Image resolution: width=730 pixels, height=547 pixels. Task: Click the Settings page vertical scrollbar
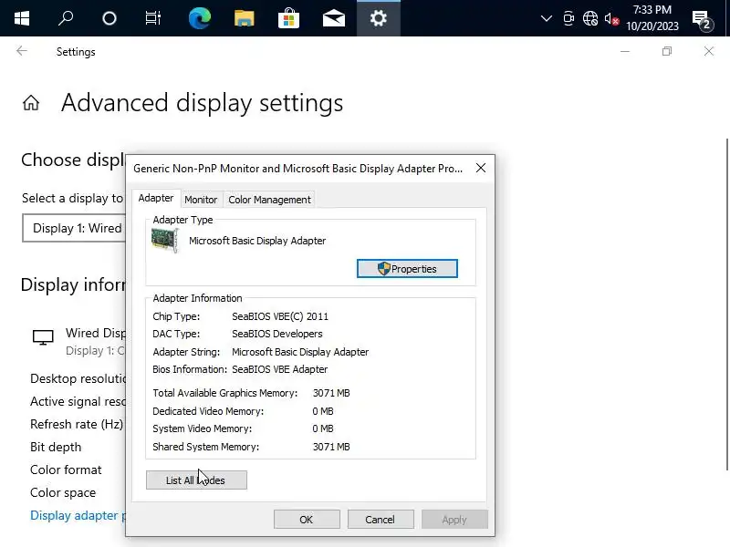coord(726,304)
